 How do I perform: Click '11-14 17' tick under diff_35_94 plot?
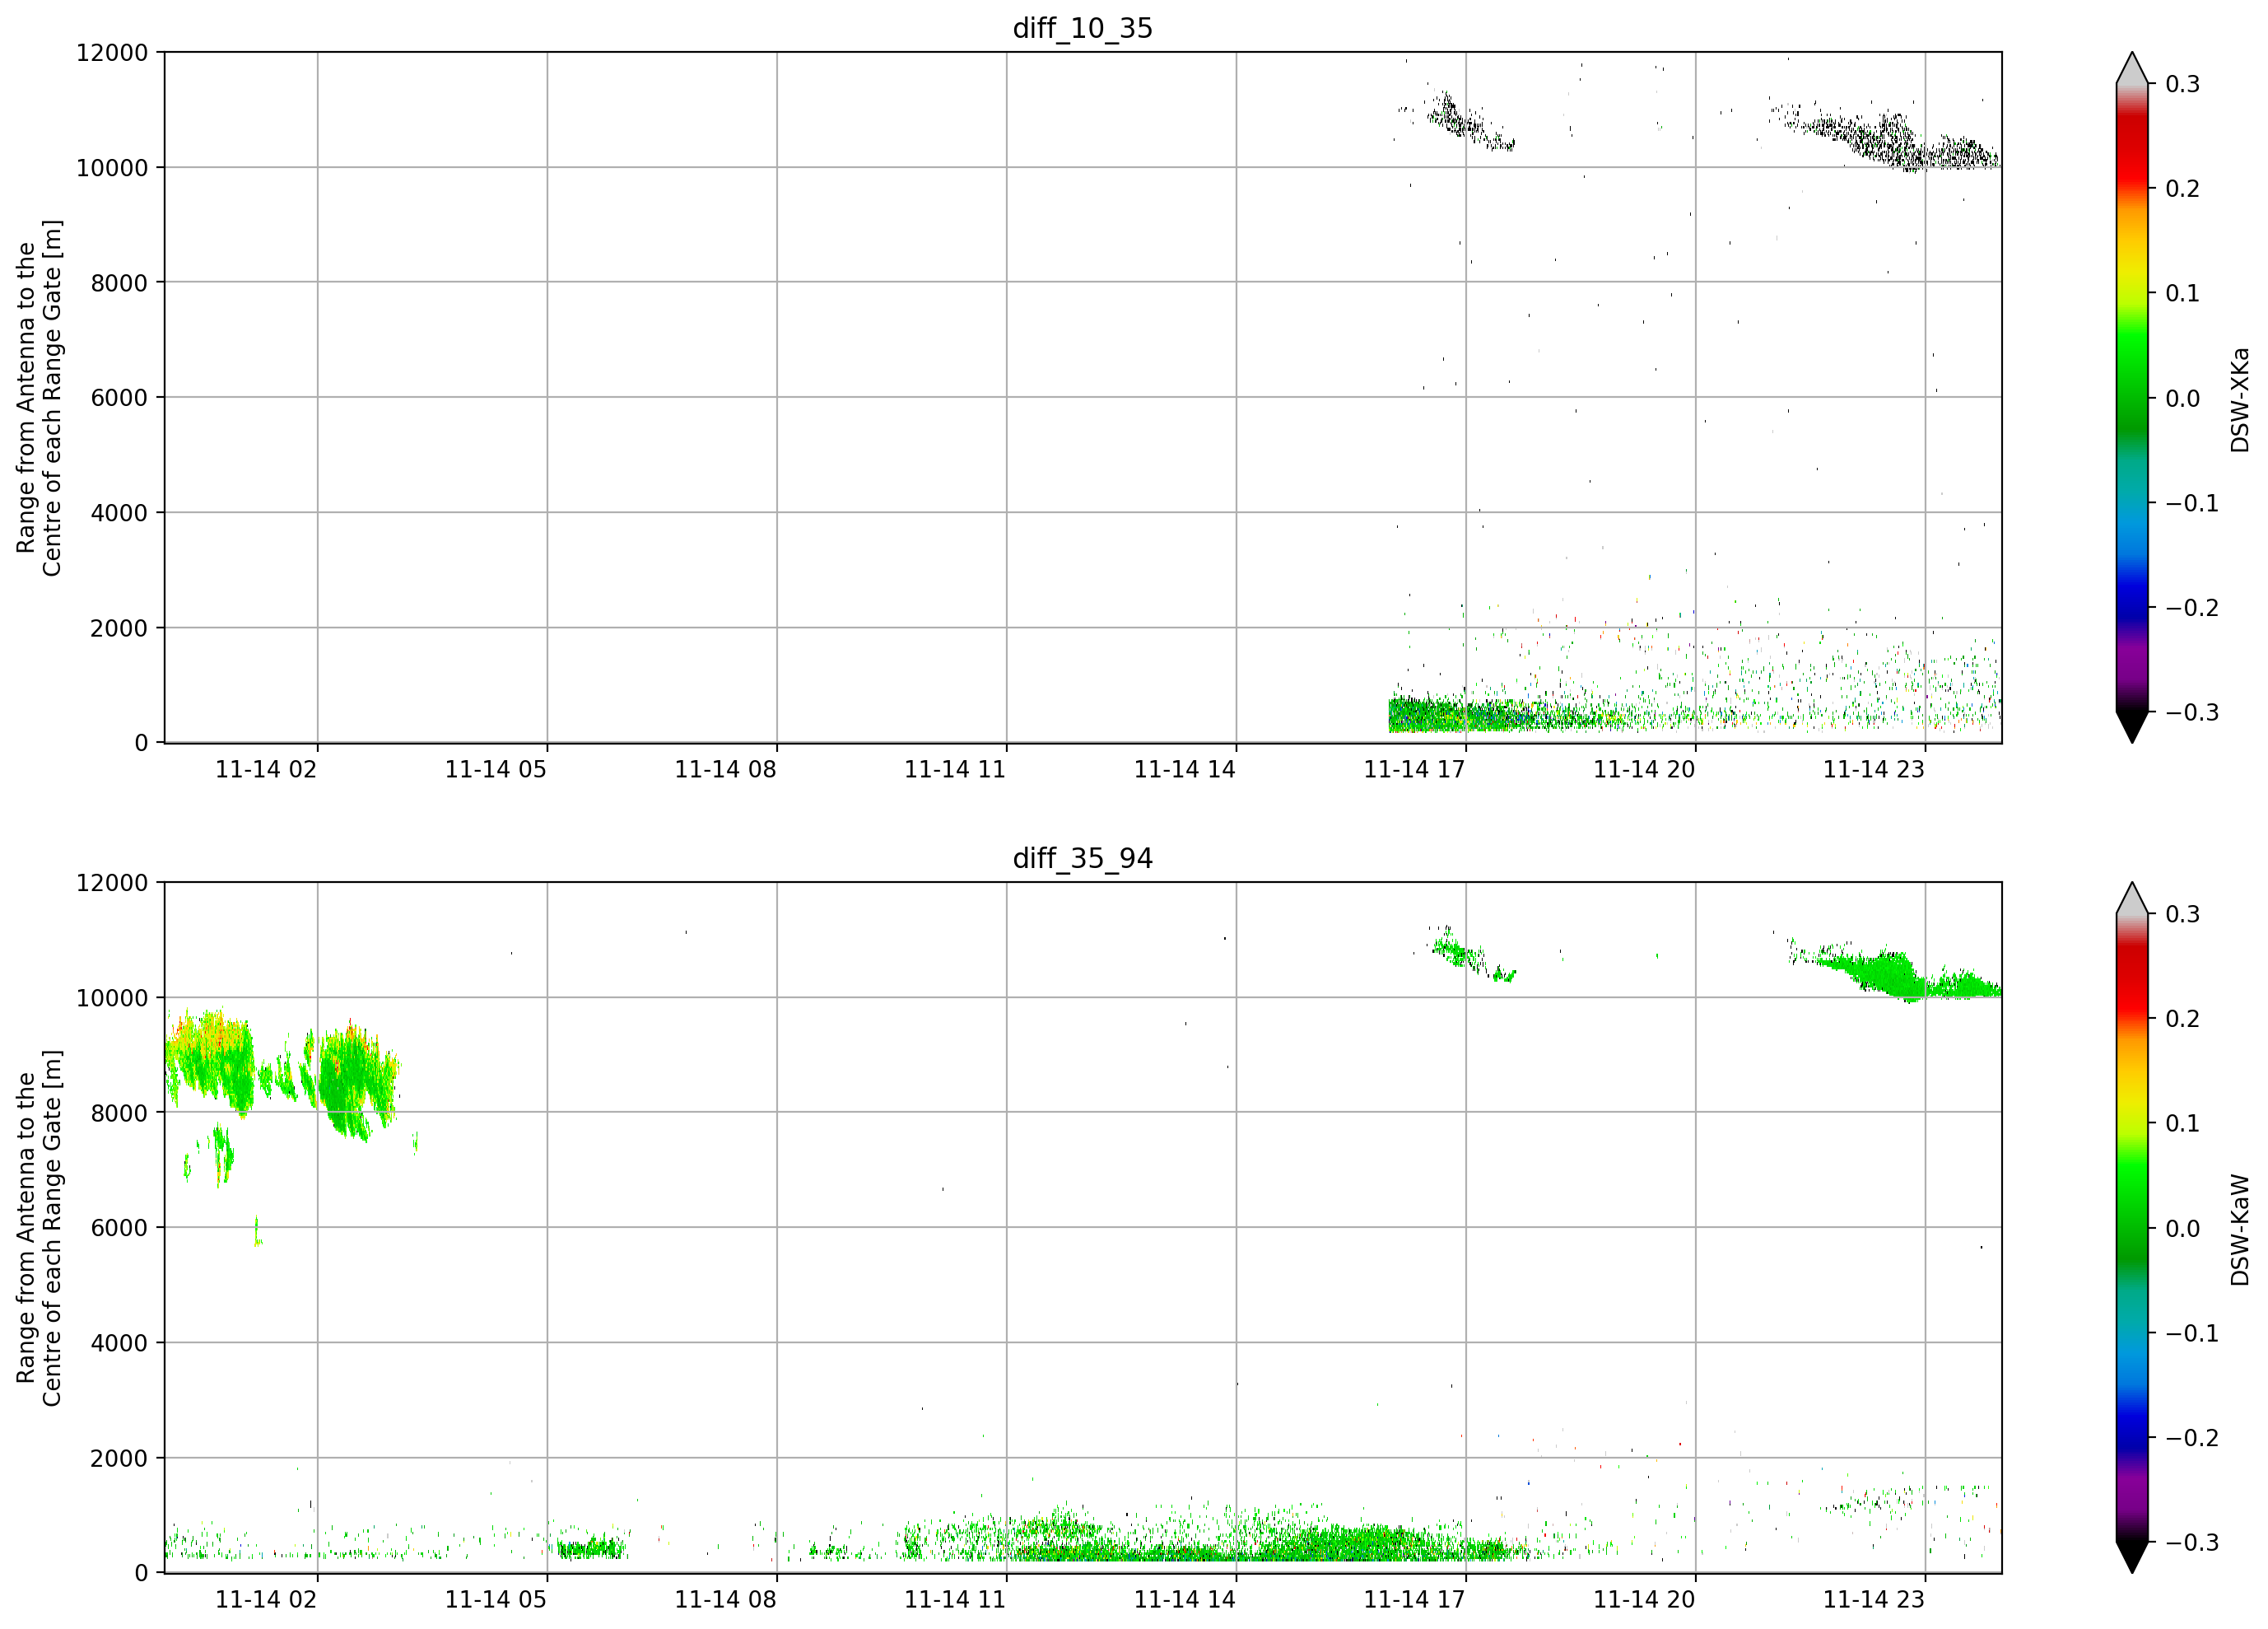1414,1600
